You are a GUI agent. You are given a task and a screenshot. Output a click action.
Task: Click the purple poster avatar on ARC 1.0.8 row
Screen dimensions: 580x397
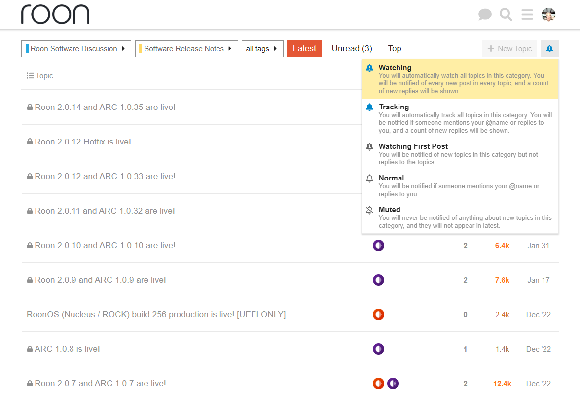tap(378, 349)
